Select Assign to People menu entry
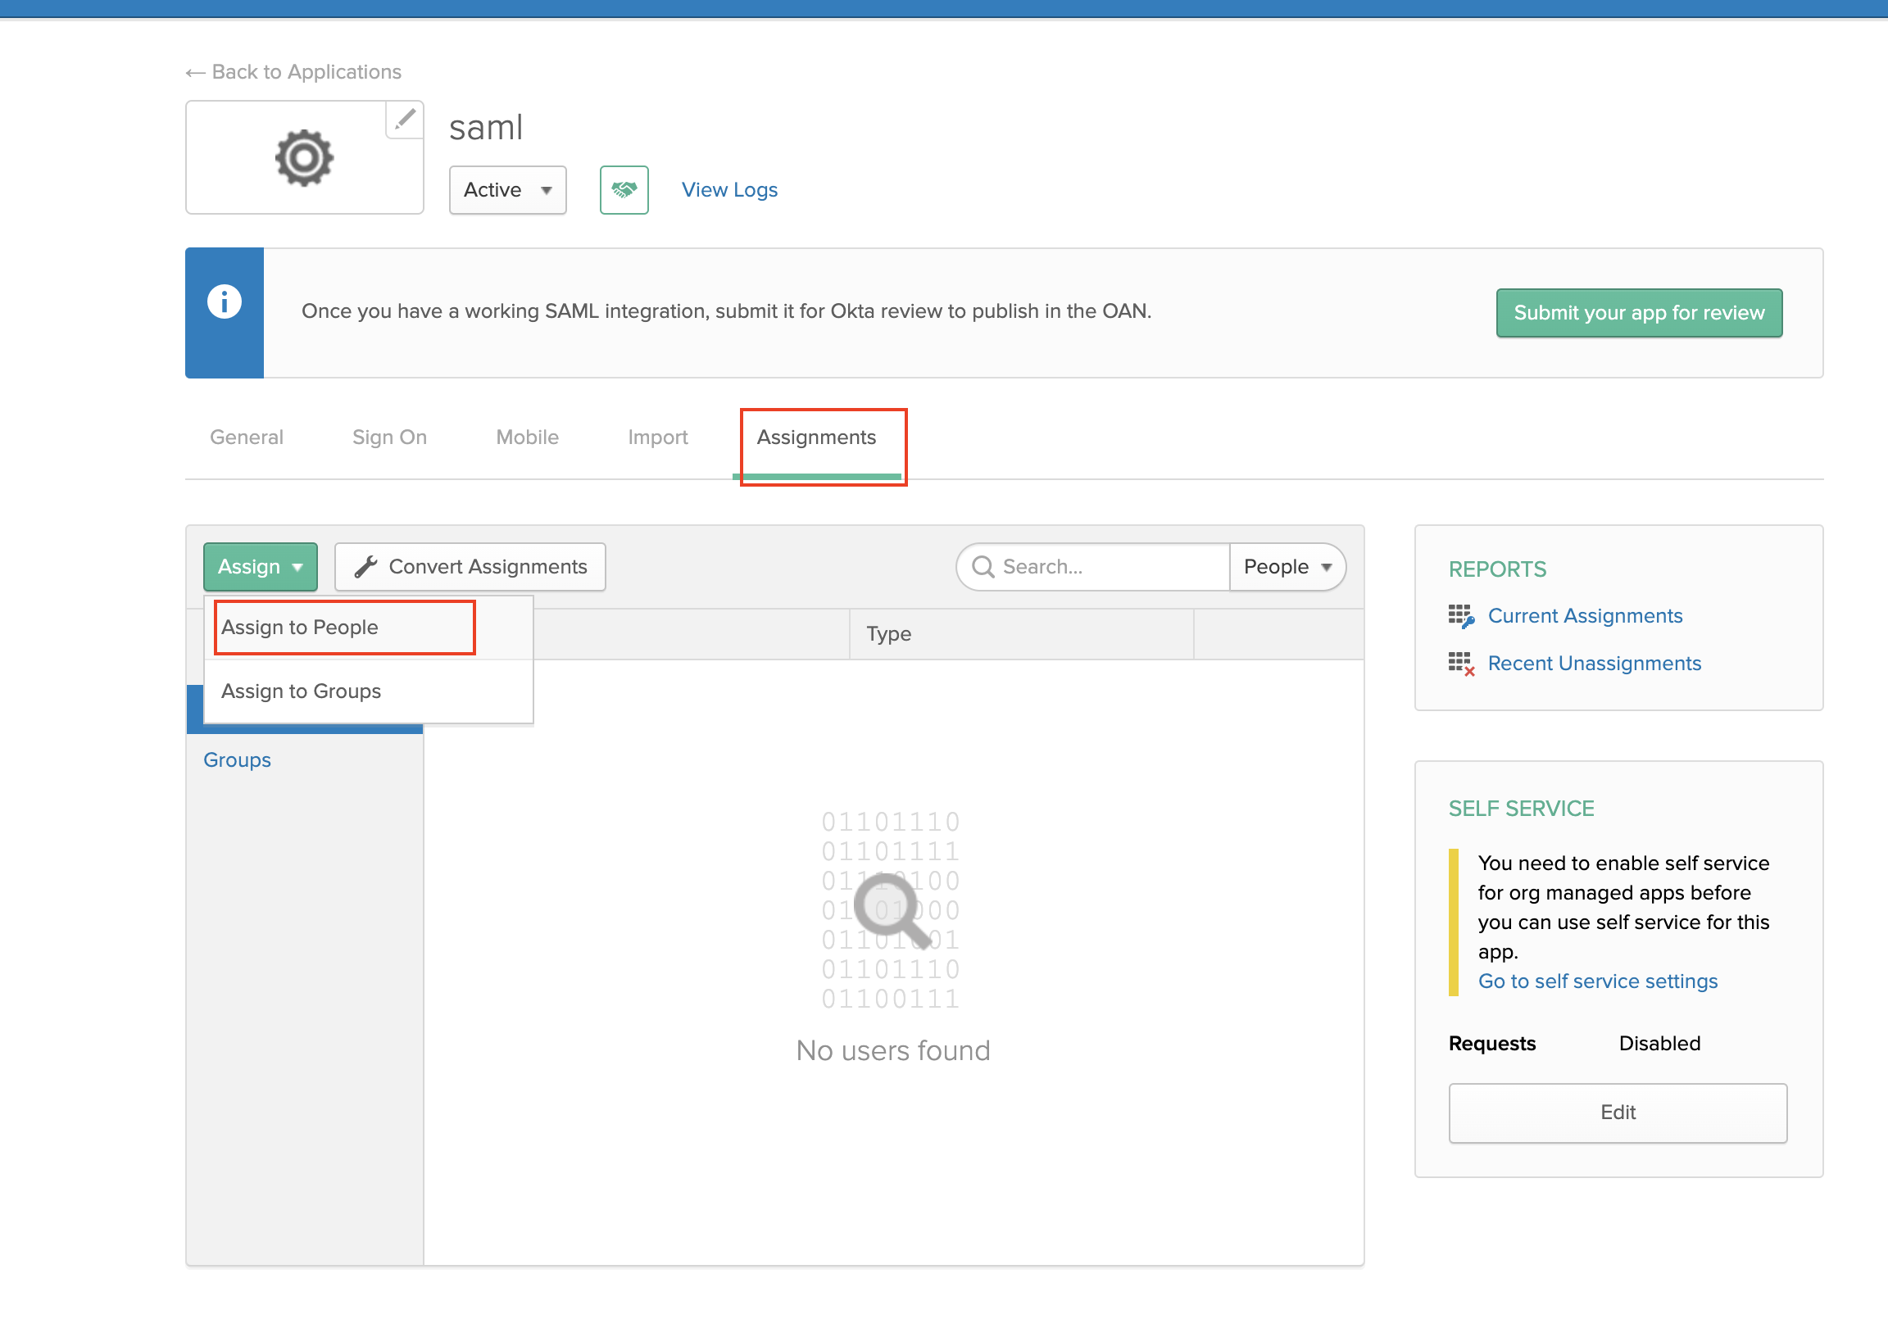Viewport: 1888px width, 1319px height. click(x=300, y=628)
